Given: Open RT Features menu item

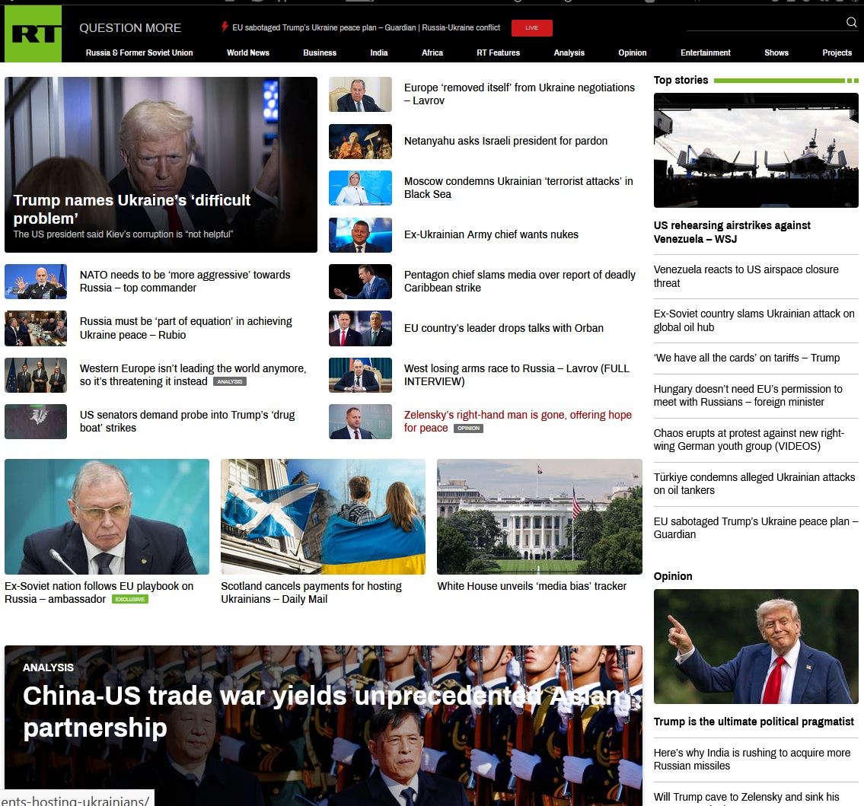Looking at the screenshot, I should 498,53.
